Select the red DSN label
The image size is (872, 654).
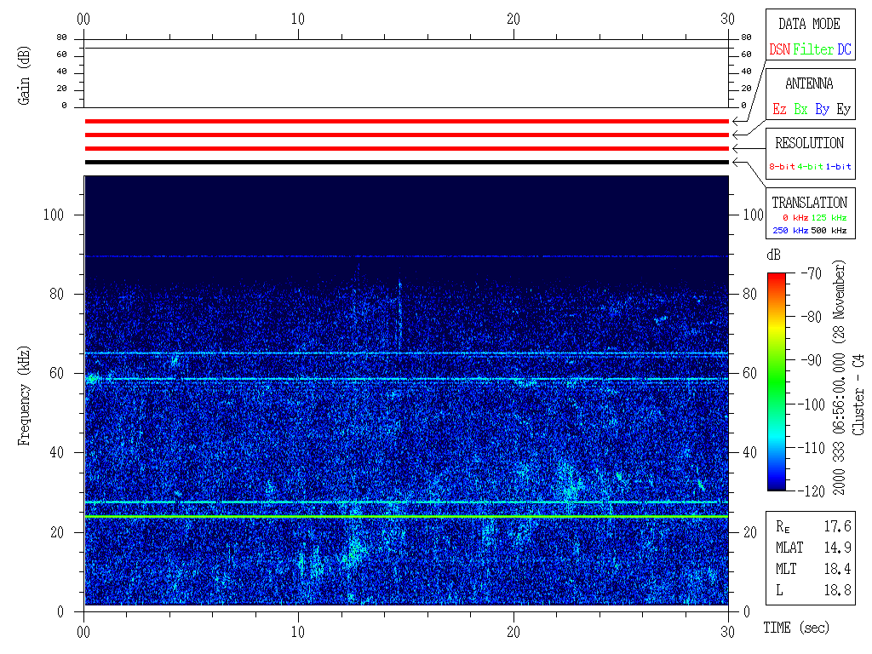click(x=779, y=49)
